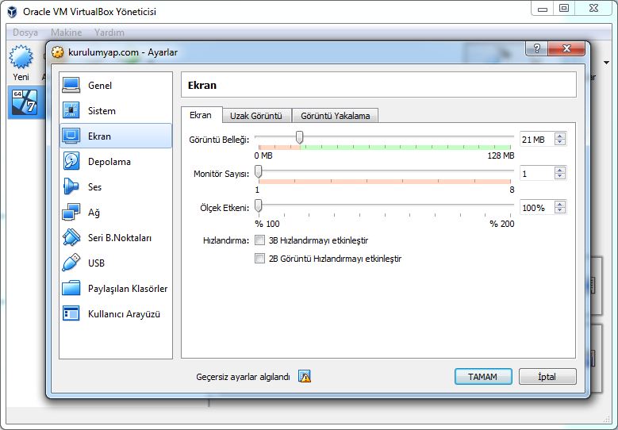
Task: Click the % 200 scale maximum label
Action: [501, 224]
